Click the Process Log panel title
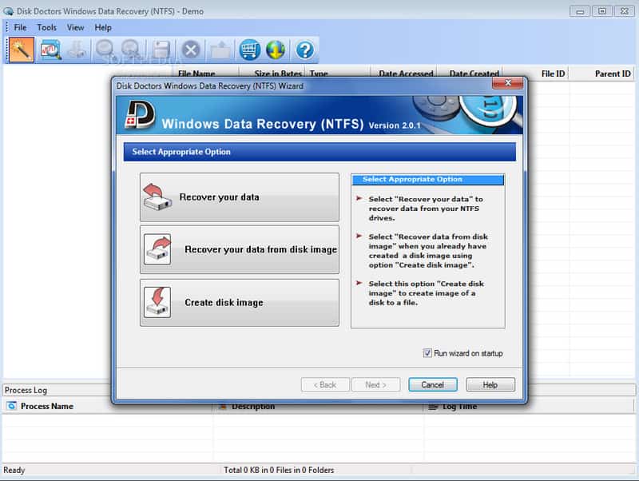 (x=26, y=390)
